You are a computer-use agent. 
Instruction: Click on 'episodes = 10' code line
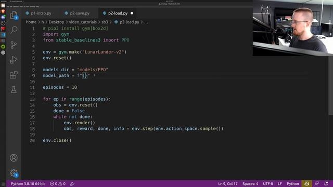point(60,87)
